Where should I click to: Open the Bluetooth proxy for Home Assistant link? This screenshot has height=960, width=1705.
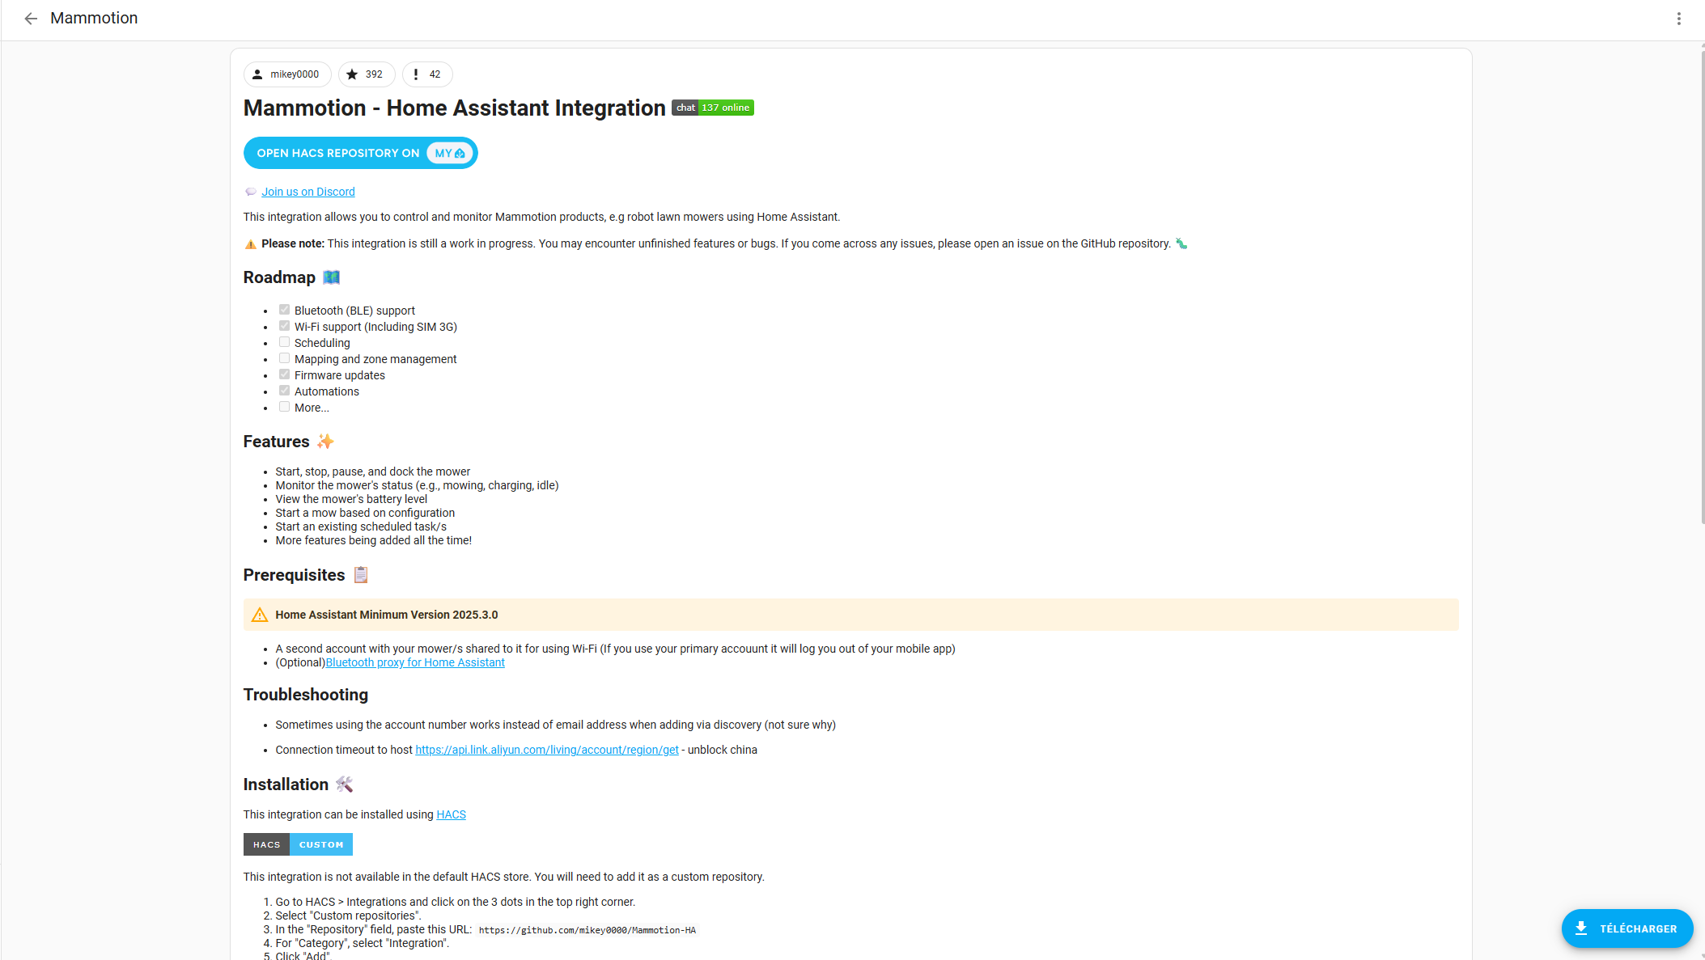pyautogui.click(x=415, y=662)
